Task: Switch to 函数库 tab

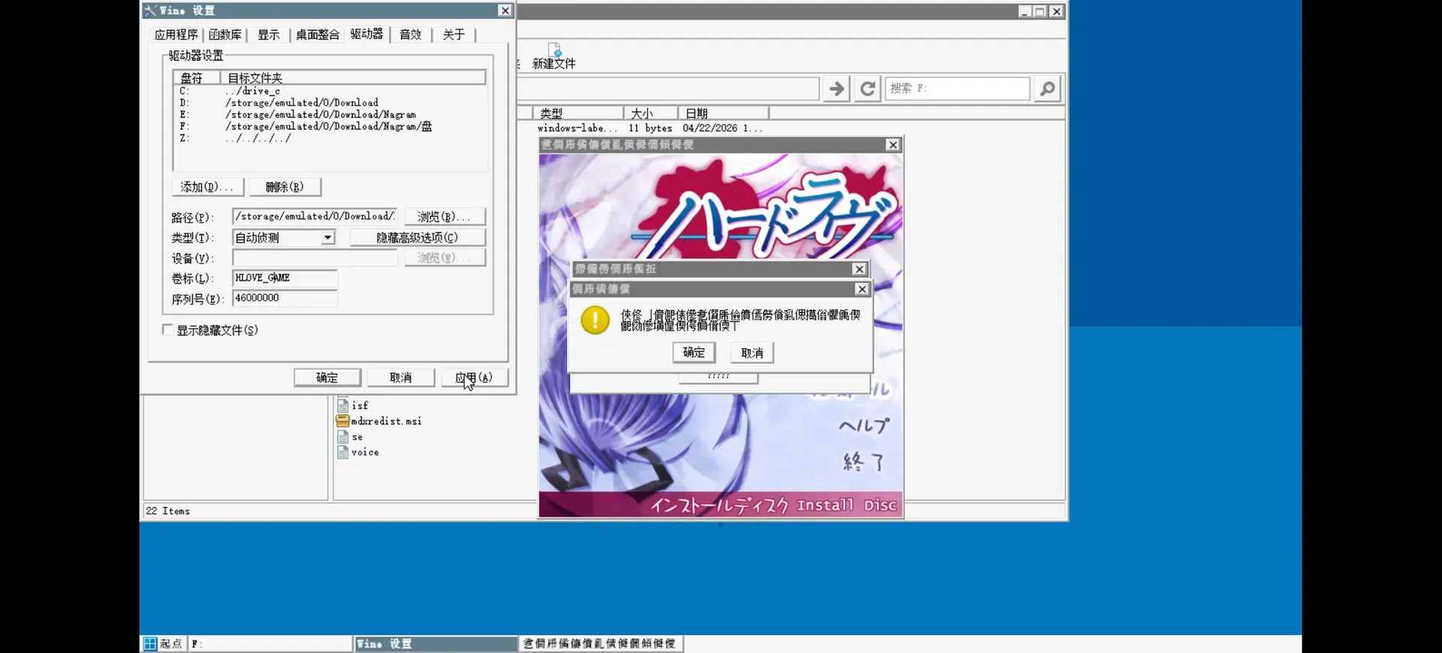Action: coord(225,35)
